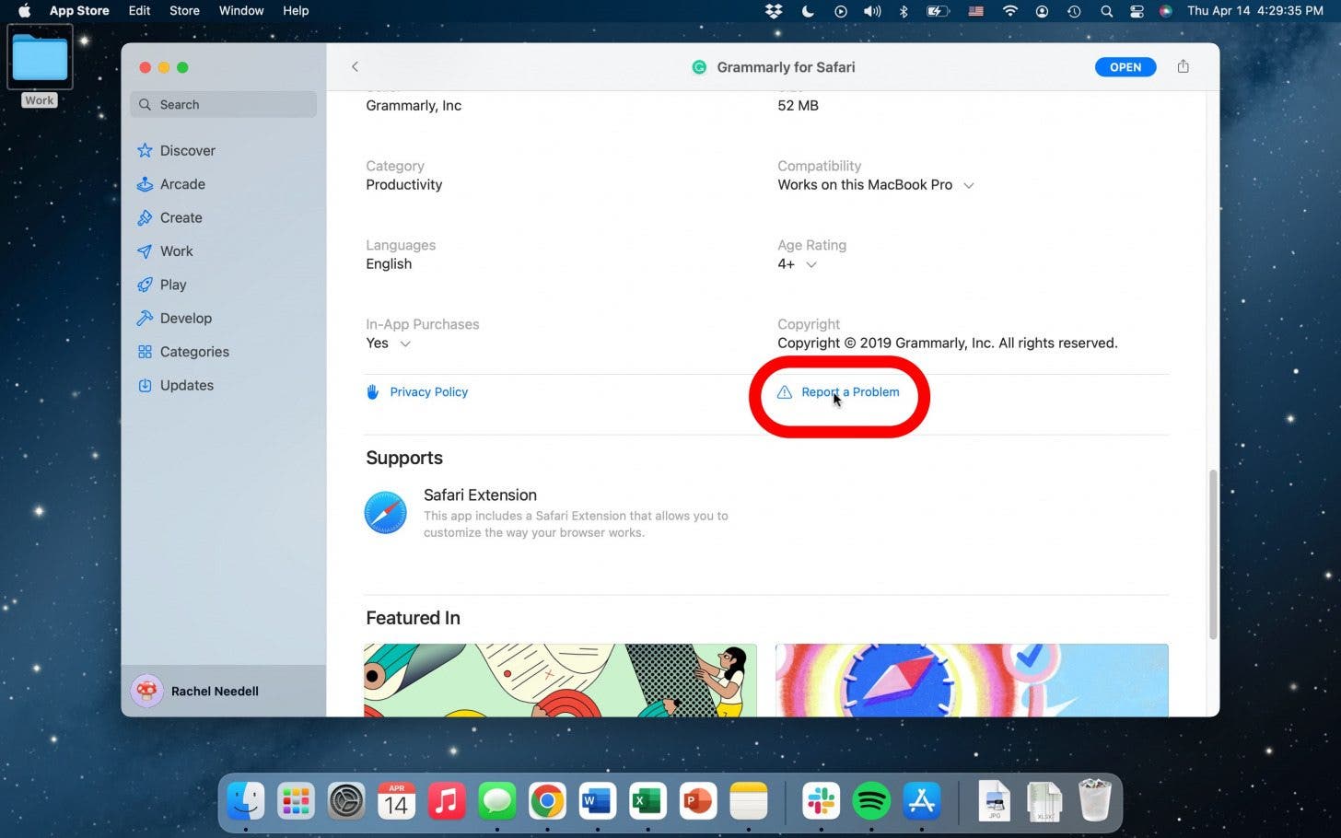Click the App Store Search field
1341x838 pixels.
[x=224, y=105]
